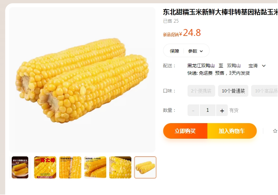
Task: View third thumbnail of corn kernel closeup
Action: pos(70,167)
